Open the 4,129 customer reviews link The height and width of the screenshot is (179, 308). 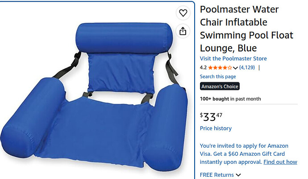click(x=247, y=68)
